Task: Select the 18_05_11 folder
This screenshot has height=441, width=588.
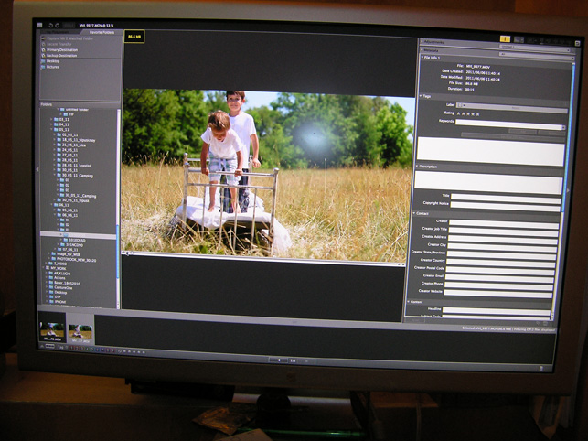Action: (79, 140)
